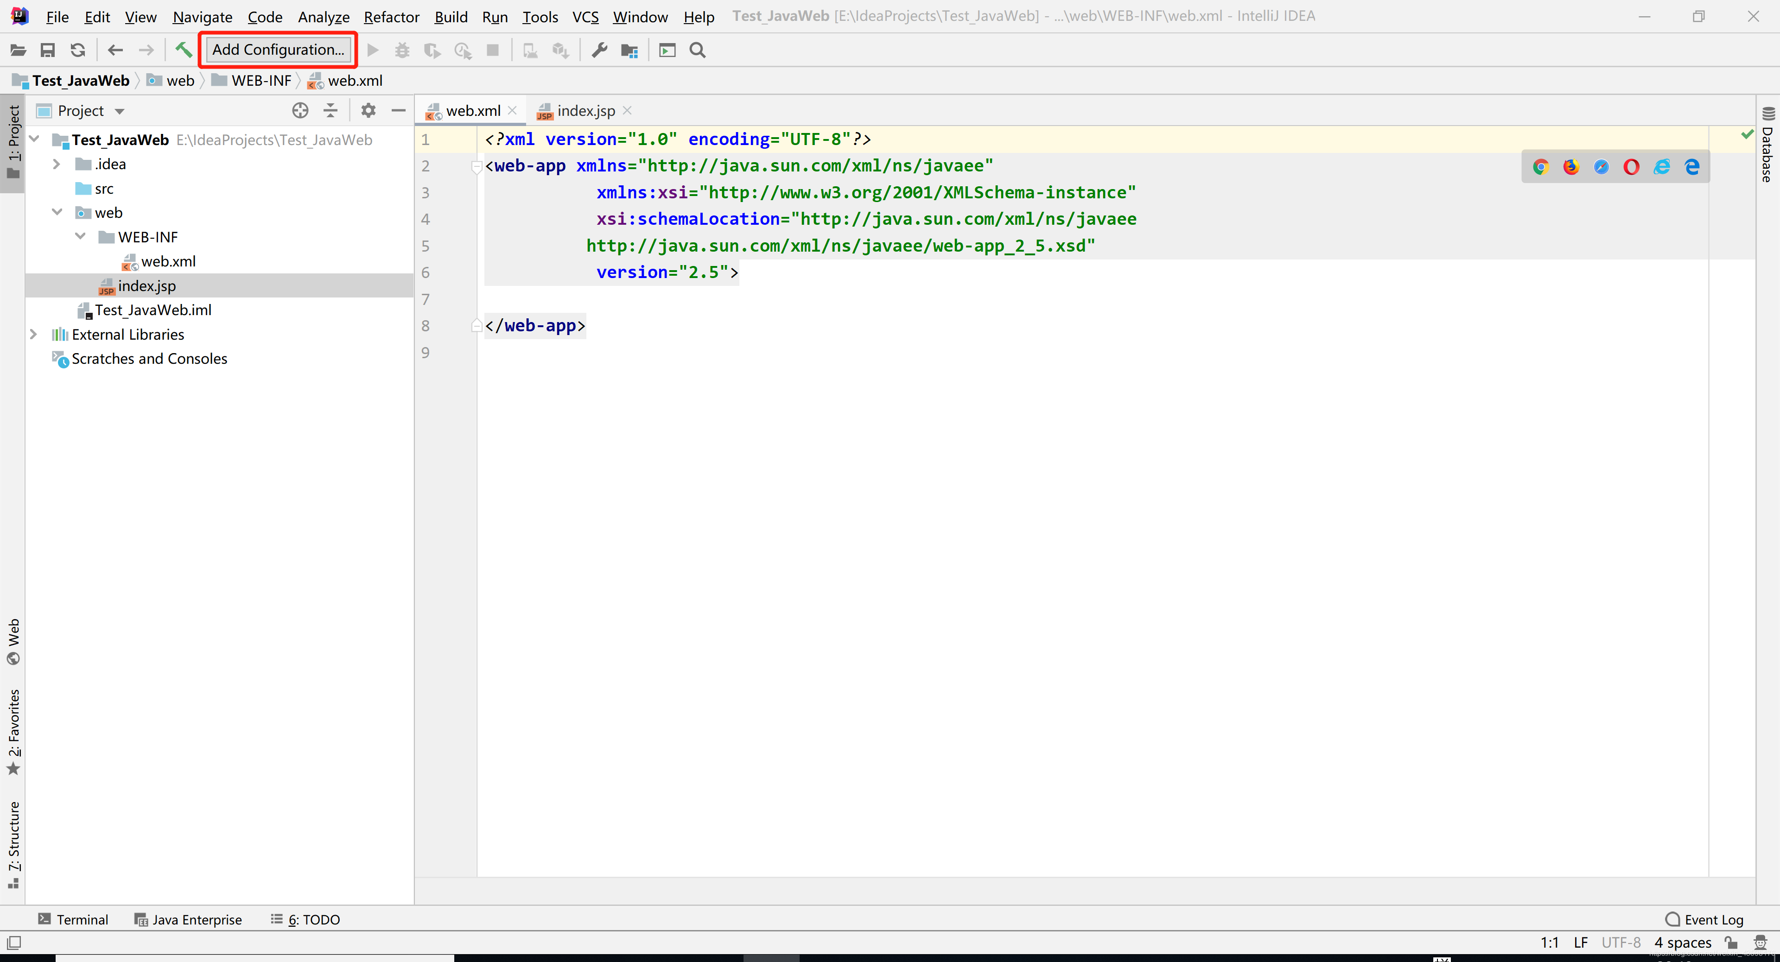1780x962 pixels.
Task: Click the inspection checkmark indicator
Action: point(1747,134)
